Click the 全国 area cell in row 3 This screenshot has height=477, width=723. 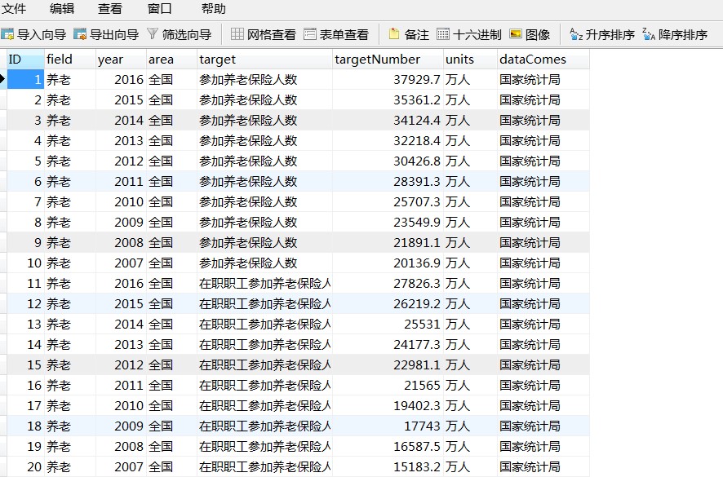tap(171, 121)
